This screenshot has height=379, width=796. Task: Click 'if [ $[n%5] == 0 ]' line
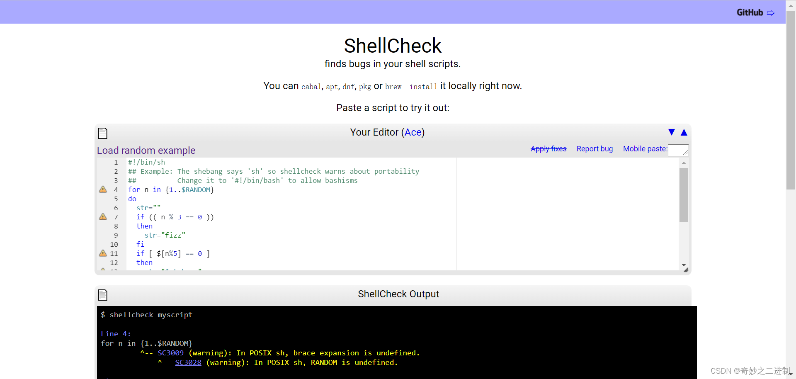(173, 253)
